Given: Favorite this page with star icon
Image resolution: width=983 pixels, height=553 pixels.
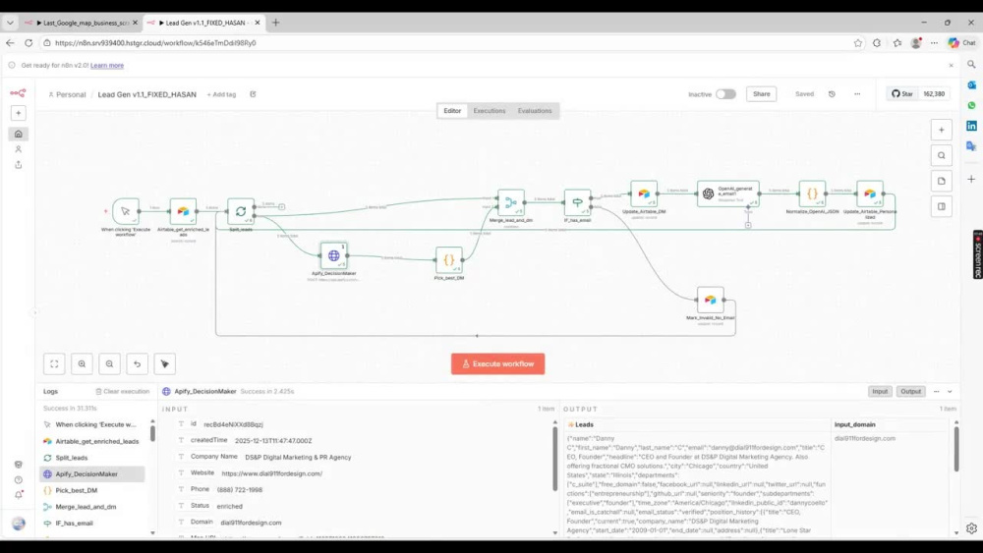Looking at the screenshot, I should (x=857, y=43).
